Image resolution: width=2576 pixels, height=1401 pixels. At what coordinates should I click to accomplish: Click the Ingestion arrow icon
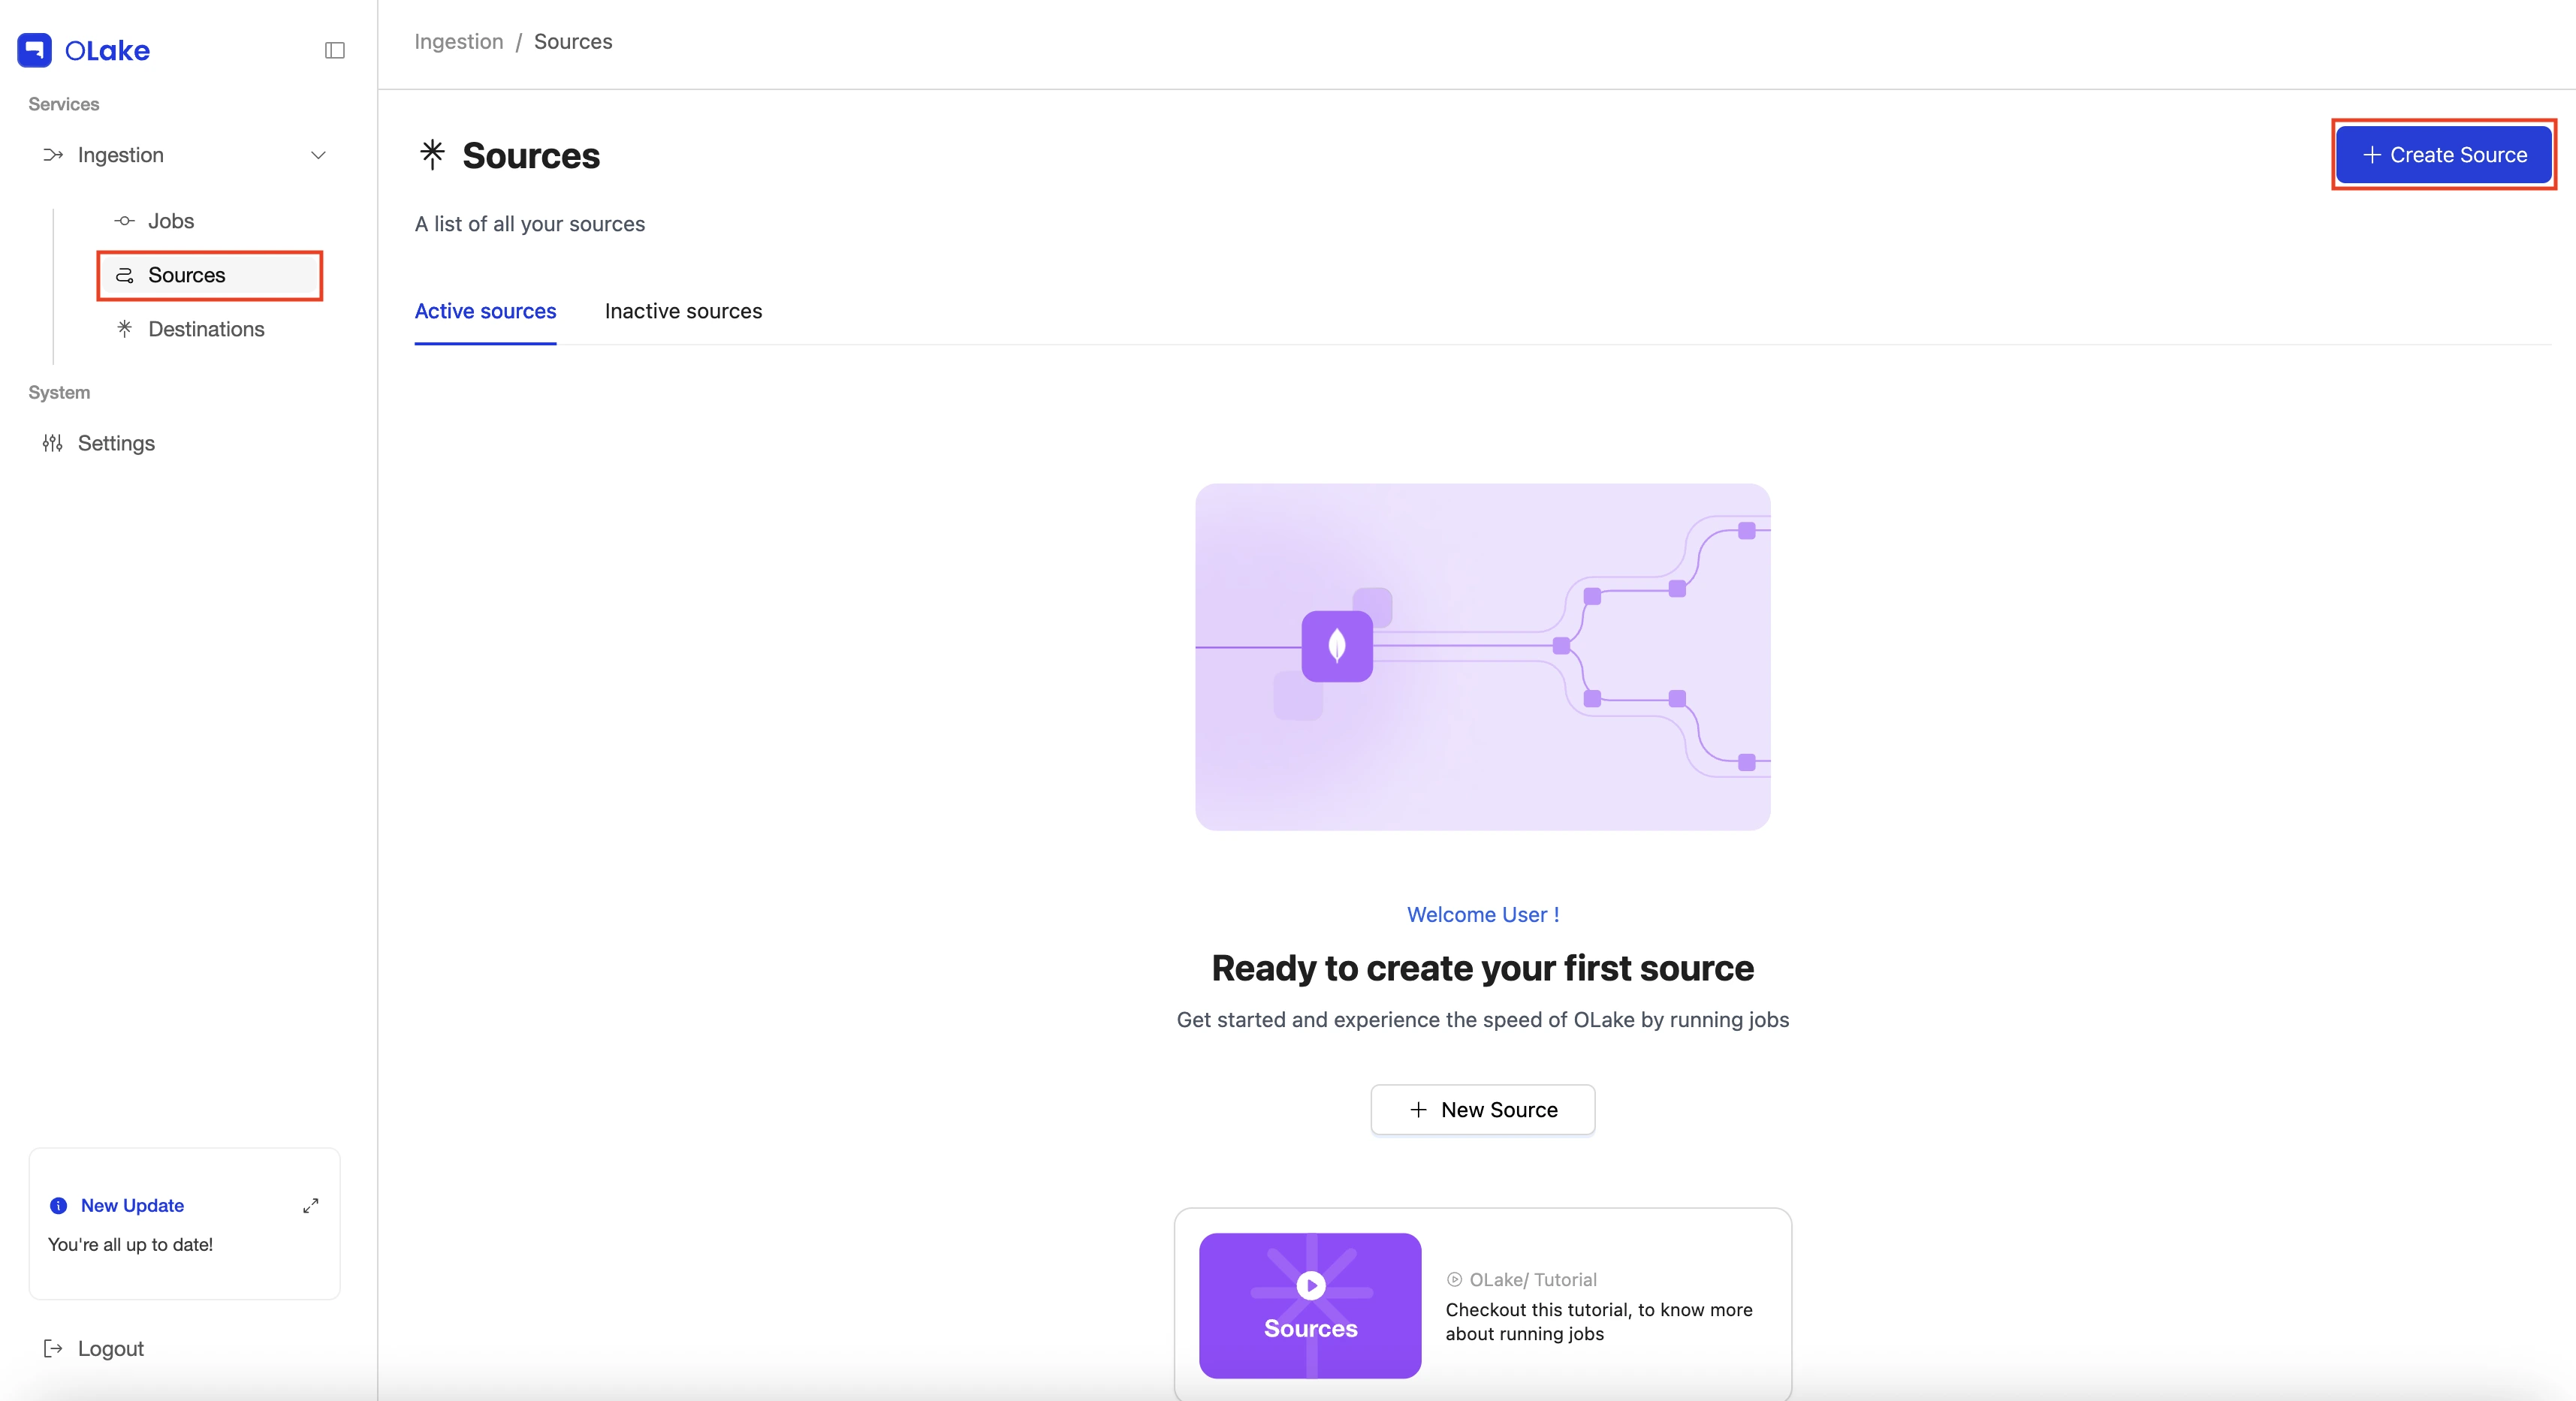pyautogui.click(x=53, y=155)
